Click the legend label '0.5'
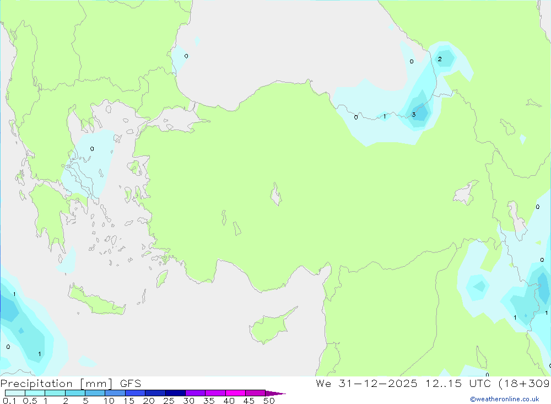The height and width of the screenshot is (404, 551). click(x=30, y=401)
